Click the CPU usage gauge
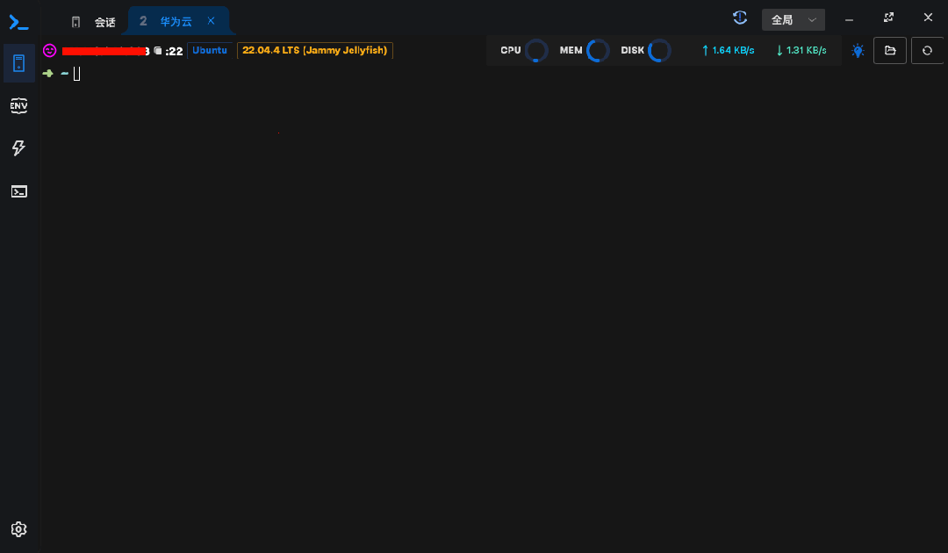 pos(535,51)
